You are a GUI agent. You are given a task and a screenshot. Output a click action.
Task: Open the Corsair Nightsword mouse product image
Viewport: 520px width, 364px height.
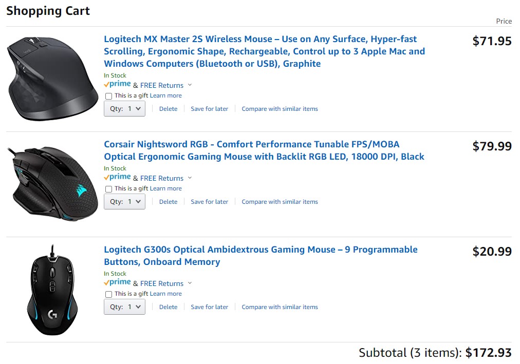tap(52, 183)
